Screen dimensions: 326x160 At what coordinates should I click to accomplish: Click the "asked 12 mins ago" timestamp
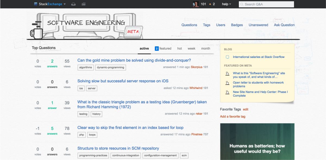(176, 88)
